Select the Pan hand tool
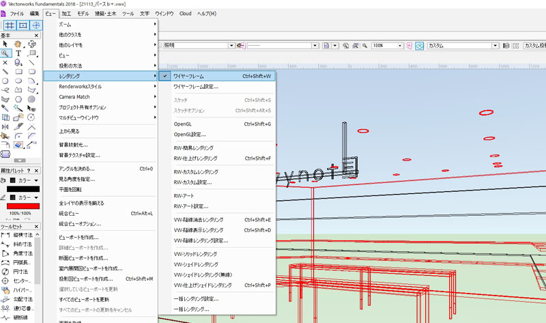 point(18,44)
